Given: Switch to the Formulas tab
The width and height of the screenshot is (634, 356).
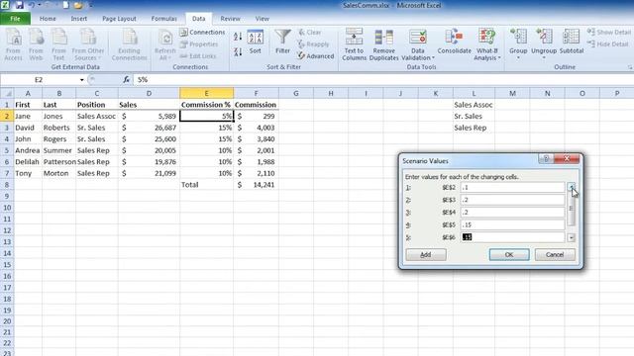Looking at the screenshot, I should (163, 19).
